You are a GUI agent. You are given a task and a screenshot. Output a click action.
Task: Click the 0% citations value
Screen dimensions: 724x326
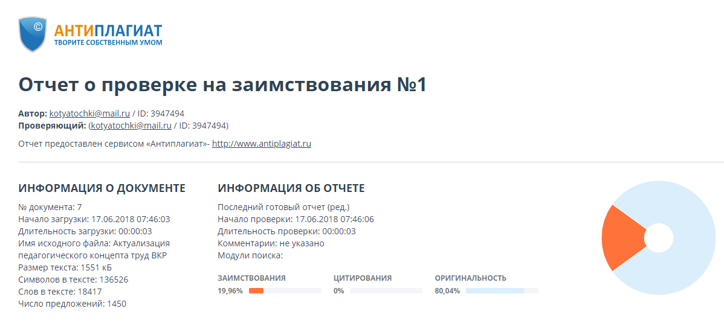tap(338, 291)
